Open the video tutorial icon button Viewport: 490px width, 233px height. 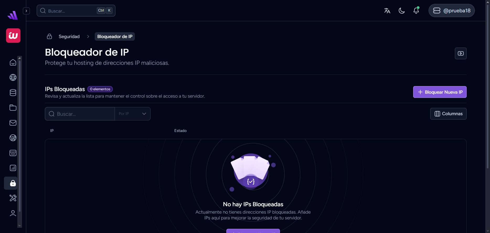point(461,54)
